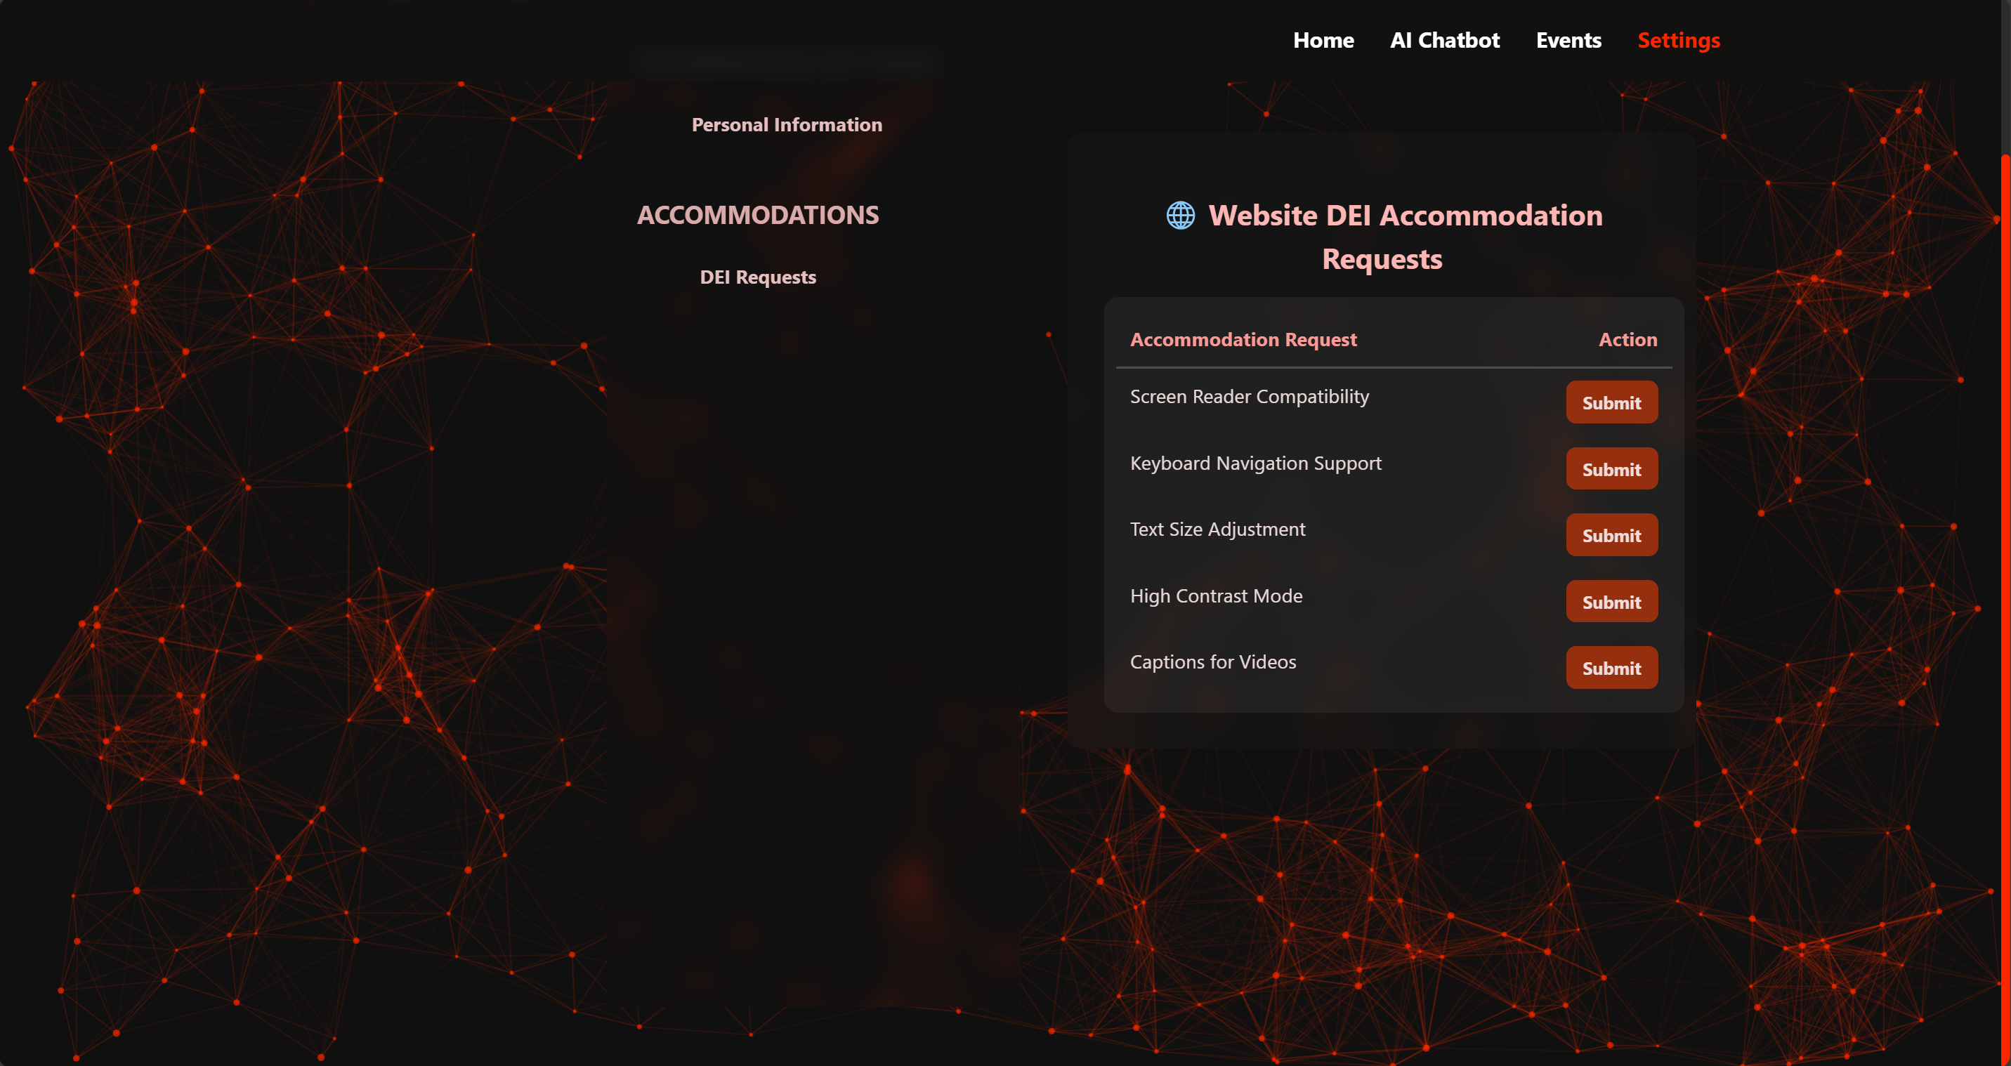The image size is (2011, 1066).
Task: Click the High Contrast Mode row label
Action: click(x=1215, y=595)
